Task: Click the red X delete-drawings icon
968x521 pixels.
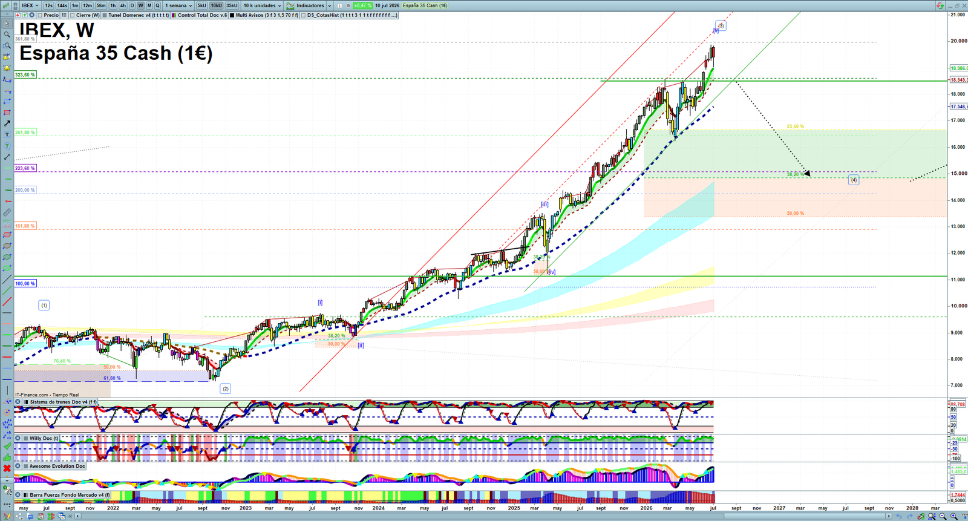Action: pyautogui.click(x=7, y=468)
